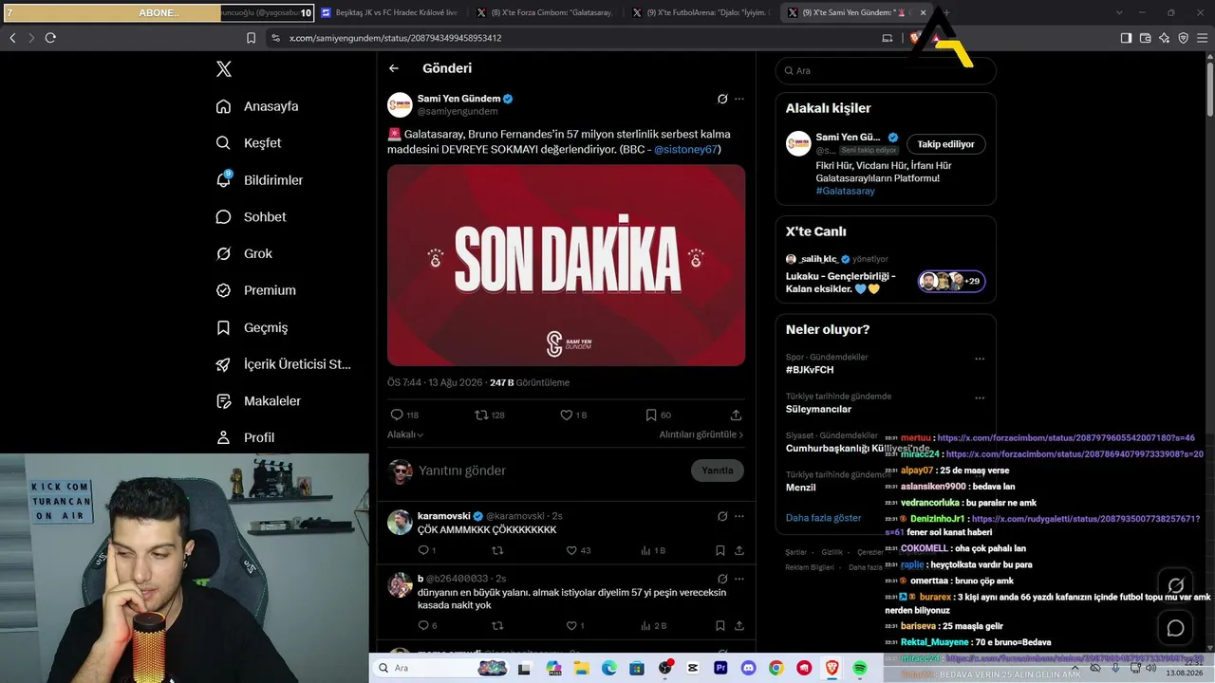Screen dimensions: 1215x683
Task: Open the Brave wallet icon
Action: tap(1145, 38)
